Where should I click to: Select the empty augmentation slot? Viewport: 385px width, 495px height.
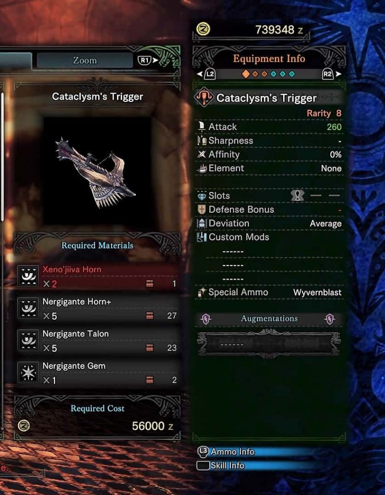(x=269, y=344)
